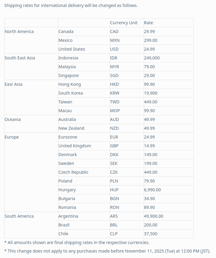Select the North America region cell
This screenshot has width=216, height=258.
click(x=19, y=32)
